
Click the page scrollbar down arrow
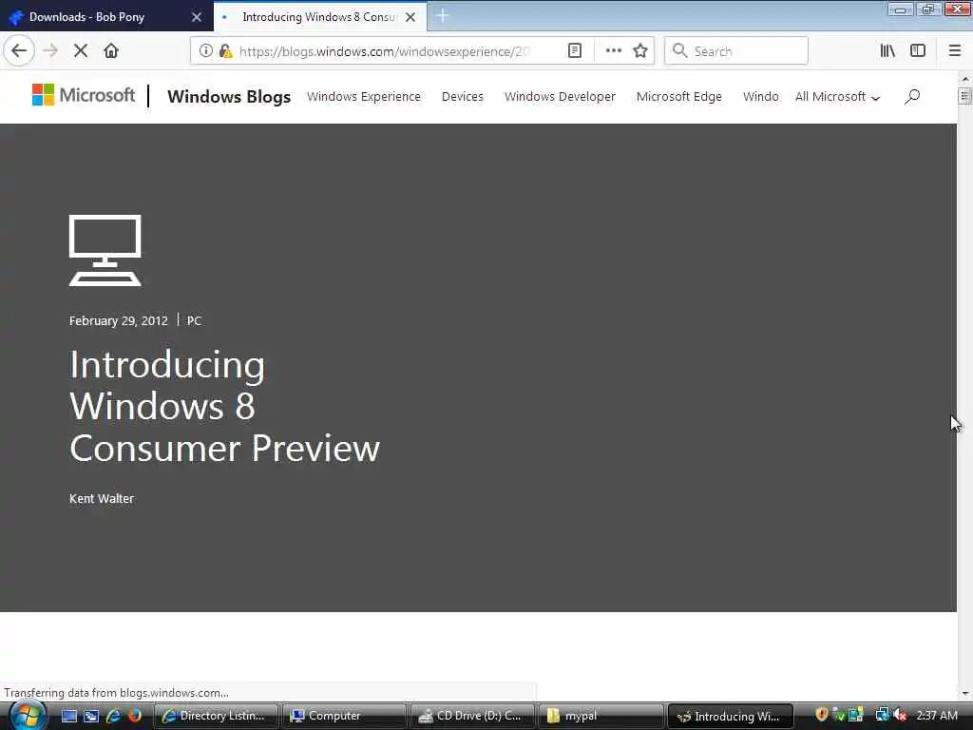(965, 693)
